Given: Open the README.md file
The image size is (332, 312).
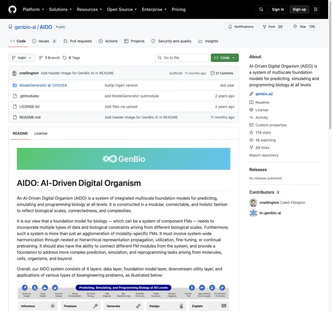Looking at the screenshot, I should (x=30, y=117).
